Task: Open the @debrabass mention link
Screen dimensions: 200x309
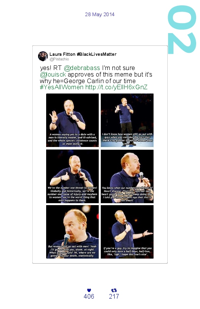Action: tap(82, 68)
